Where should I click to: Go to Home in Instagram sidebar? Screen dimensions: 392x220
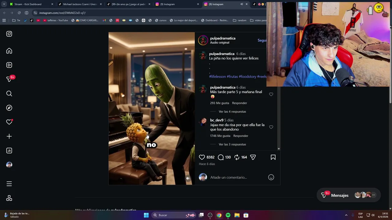9,51
